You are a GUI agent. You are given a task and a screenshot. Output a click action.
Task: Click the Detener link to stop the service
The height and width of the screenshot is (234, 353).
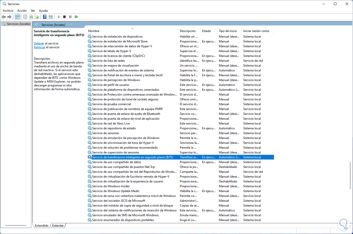[x=39, y=43]
